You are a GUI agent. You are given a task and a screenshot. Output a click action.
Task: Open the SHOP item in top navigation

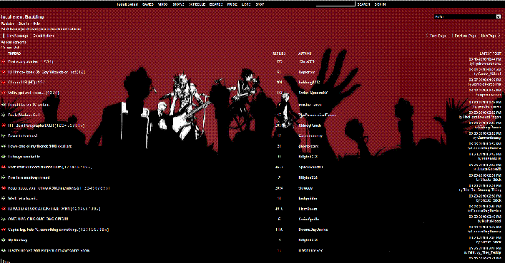tap(260, 4)
